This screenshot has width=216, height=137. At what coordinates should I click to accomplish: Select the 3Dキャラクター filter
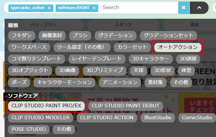click(151, 59)
